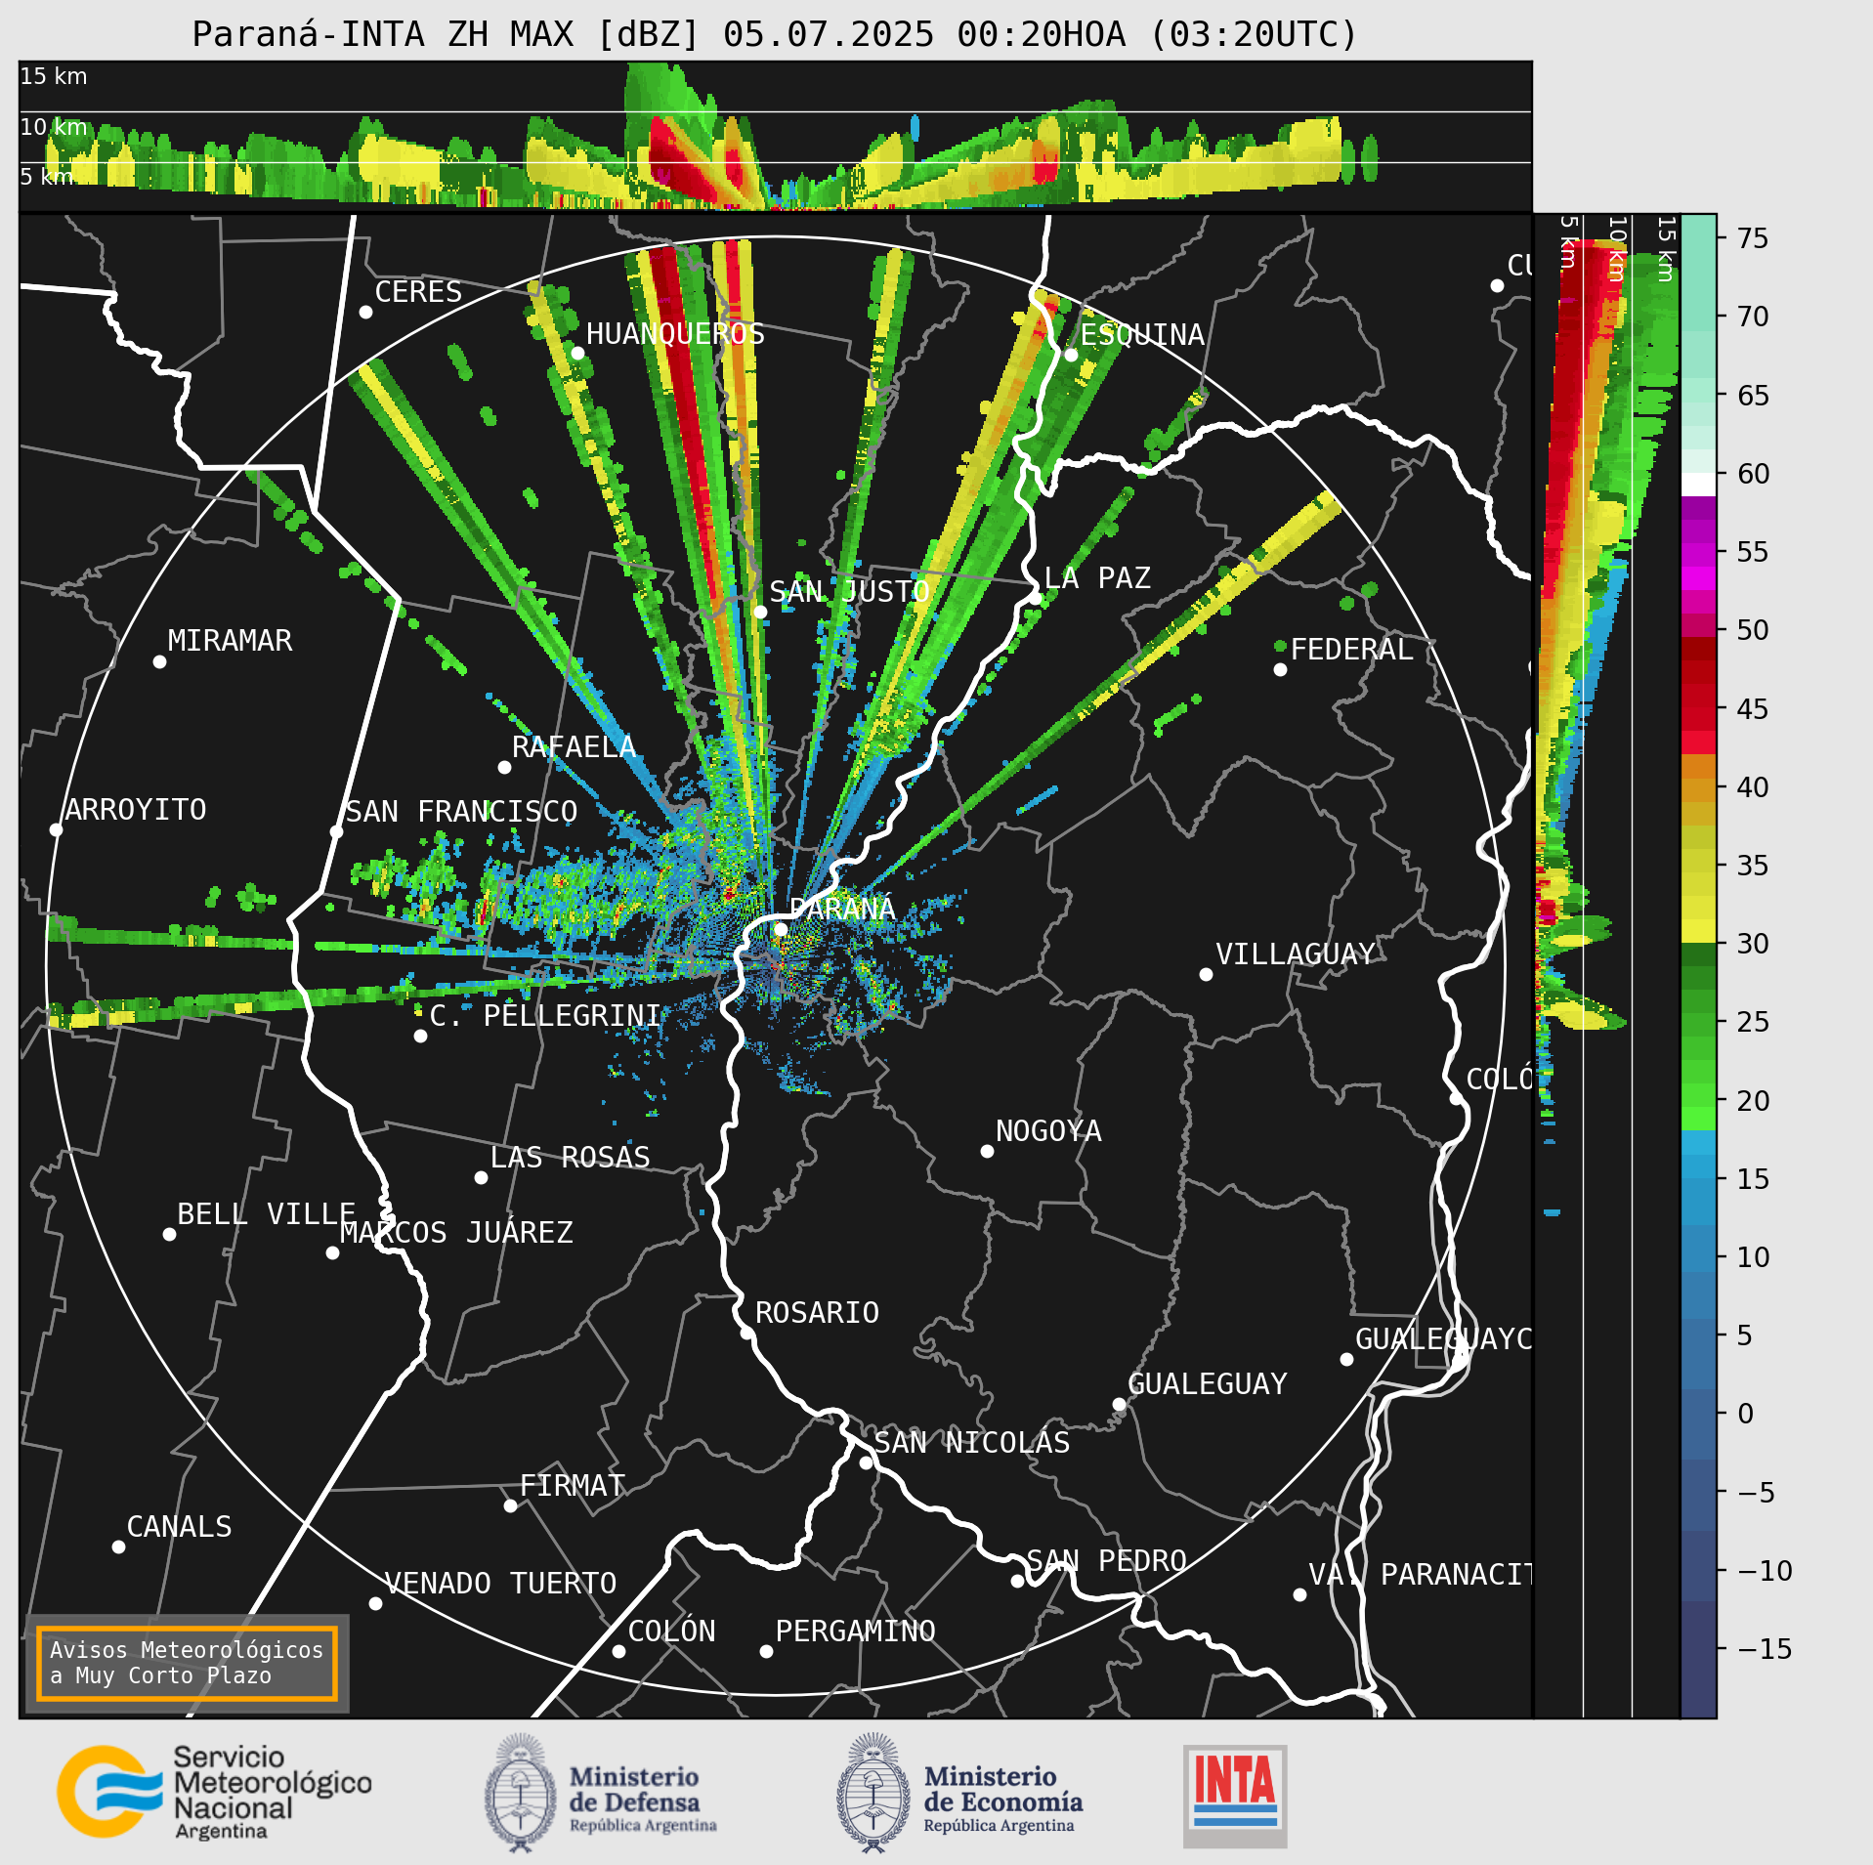Click the GUALEGUAYCHÚ map label

coord(1443,1338)
